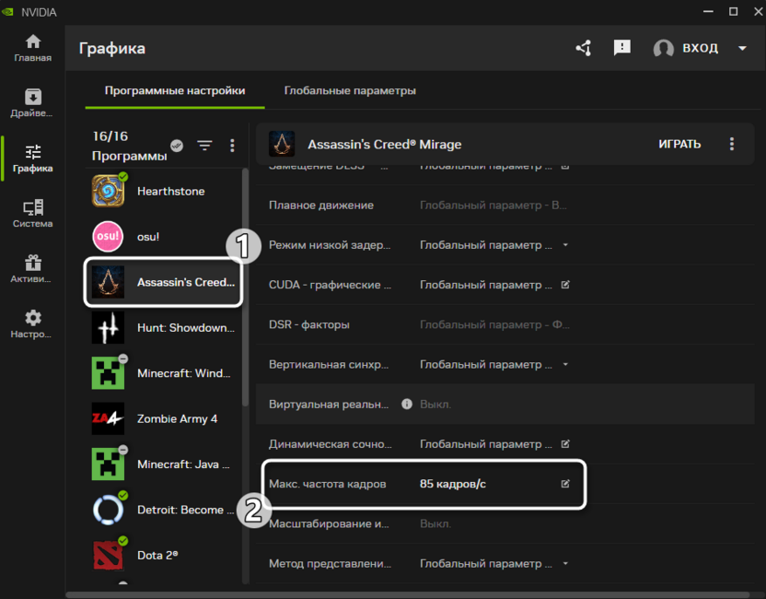Switch to Программные настройки tab
Image resolution: width=766 pixels, height=599 pixels.
click(175, 90)
